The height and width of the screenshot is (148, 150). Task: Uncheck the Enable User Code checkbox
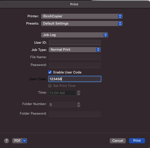coord(50,72)
